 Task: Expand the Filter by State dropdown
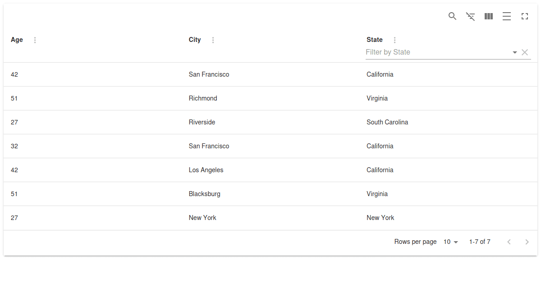pos(514,52)
